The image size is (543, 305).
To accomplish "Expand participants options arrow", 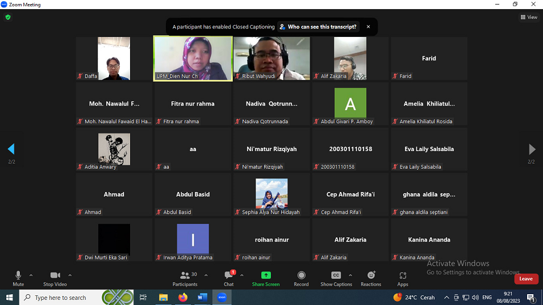I will (206, 275).
